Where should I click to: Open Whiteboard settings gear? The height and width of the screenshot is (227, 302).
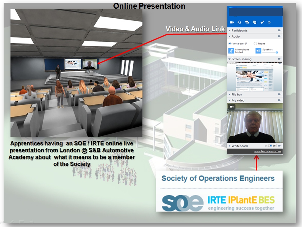279,146
